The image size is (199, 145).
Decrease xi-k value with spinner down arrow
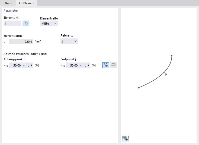(28, 66)
